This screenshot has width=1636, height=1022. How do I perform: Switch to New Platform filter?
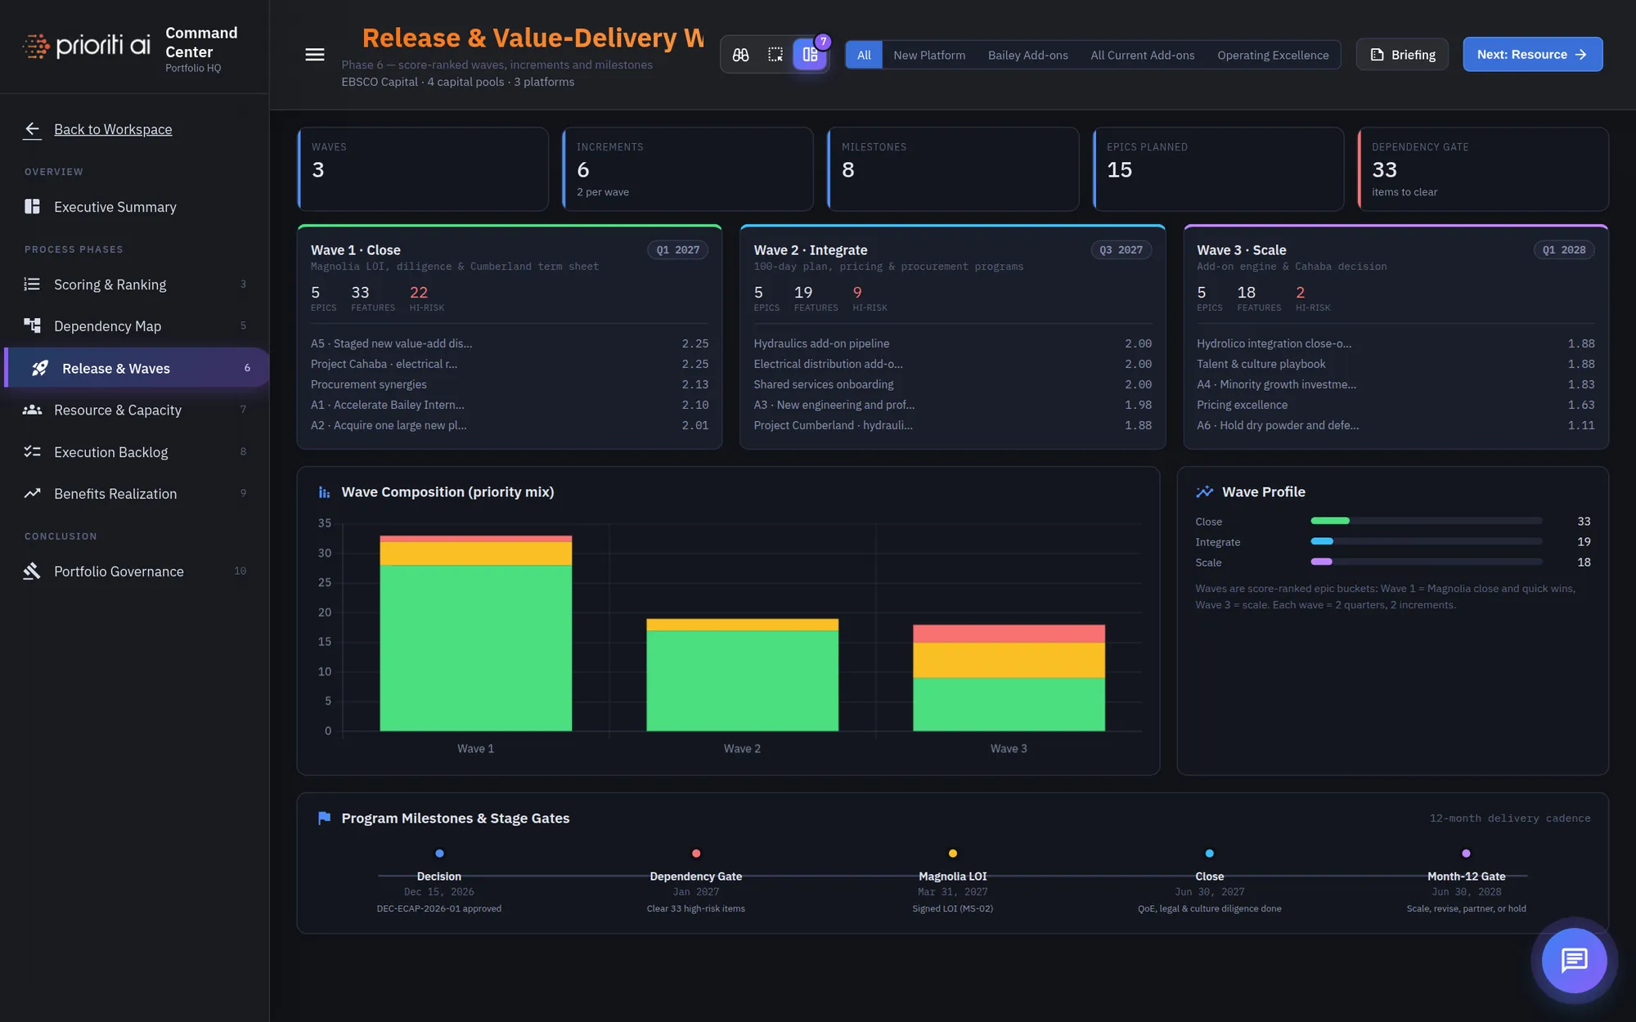(x=929, y=55)
